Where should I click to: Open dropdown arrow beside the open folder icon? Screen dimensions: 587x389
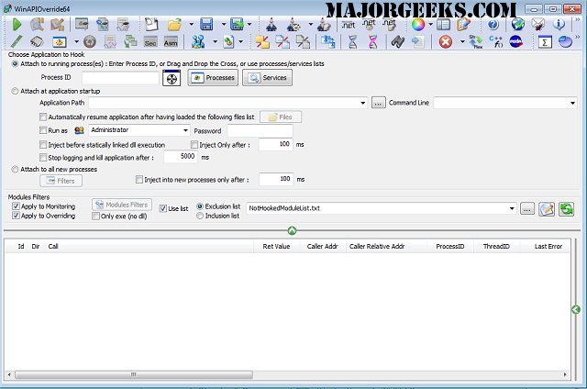tap(192, 25)
